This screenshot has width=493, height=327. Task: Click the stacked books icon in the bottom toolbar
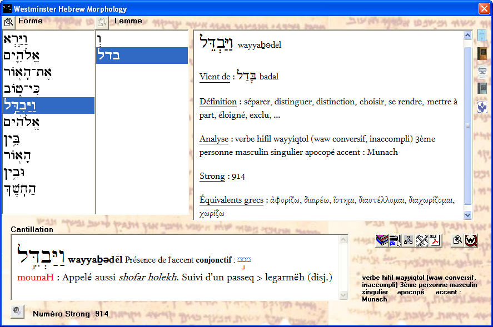382,240
